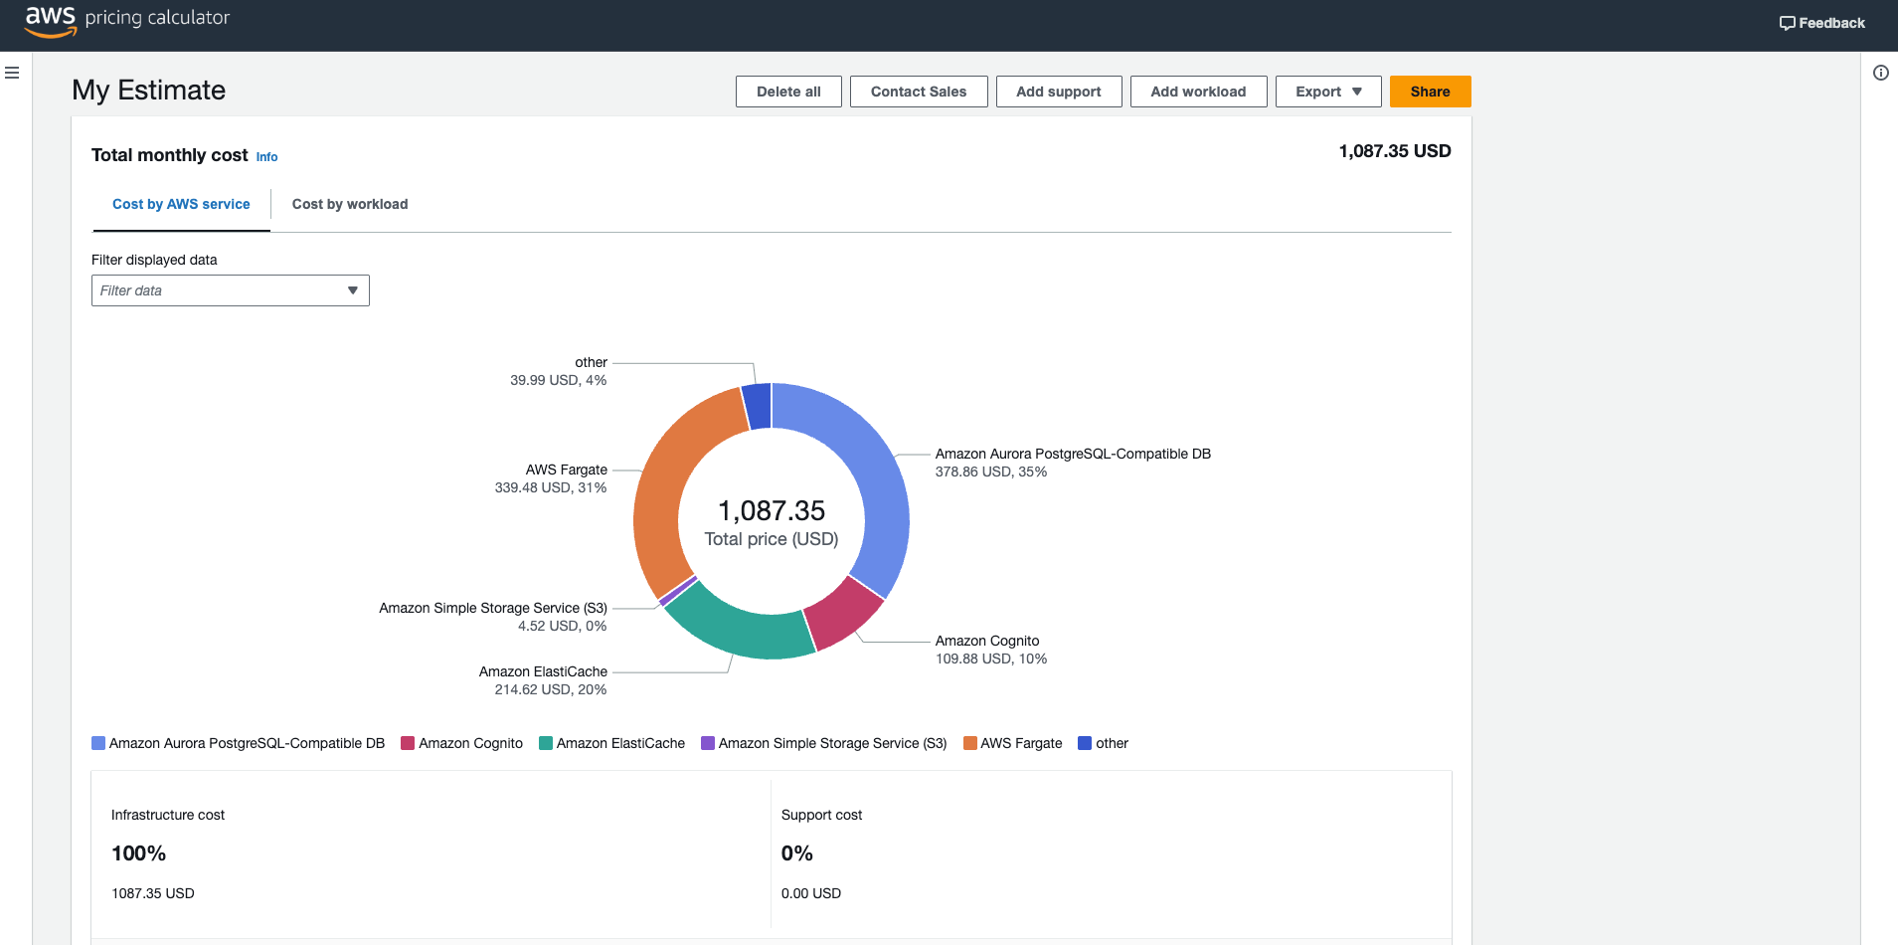Click 'My Estimate' page heading
This screenshot has height=945, width=1898.
coord(149,91)
